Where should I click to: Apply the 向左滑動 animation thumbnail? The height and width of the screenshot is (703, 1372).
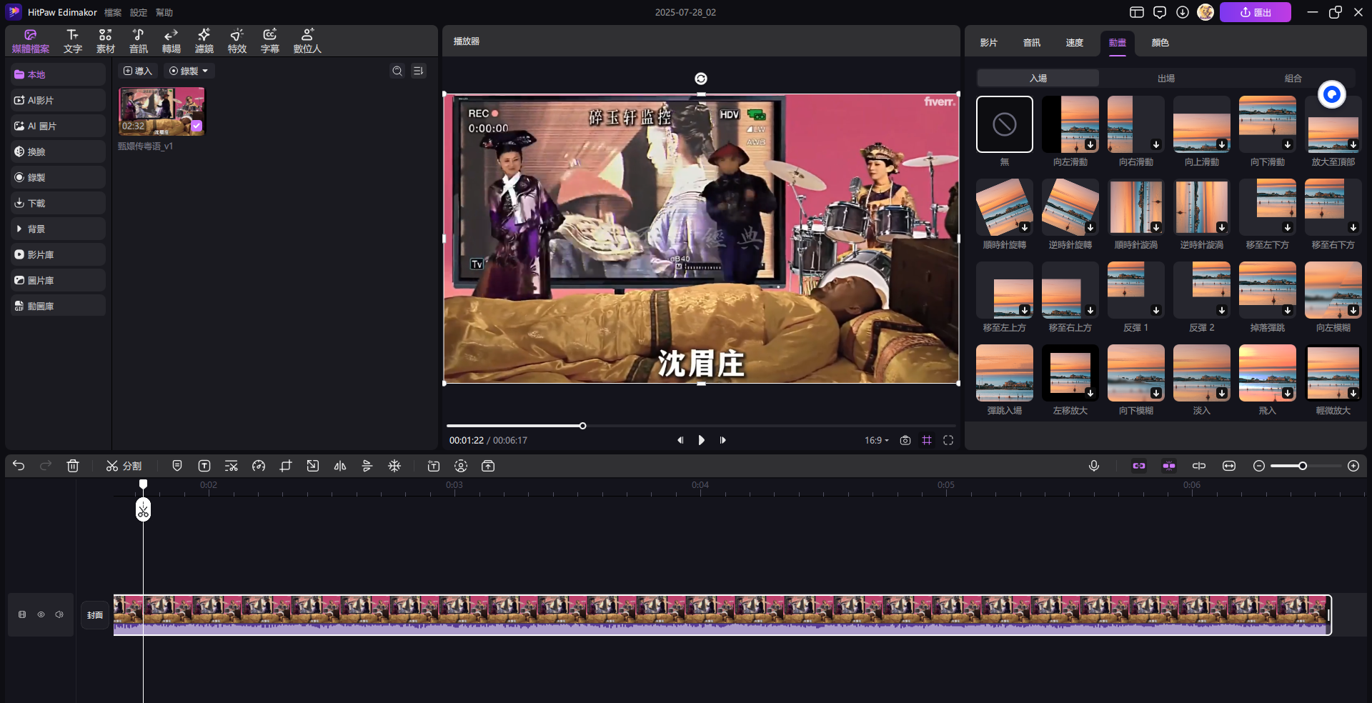(x=1070, y=124)
